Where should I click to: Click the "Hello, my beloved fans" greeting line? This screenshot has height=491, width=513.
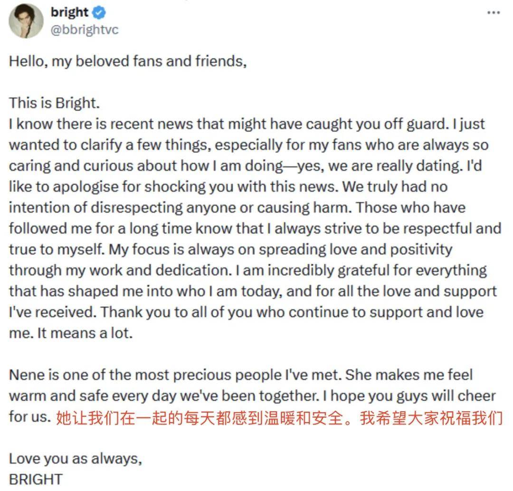pos(128,62)
